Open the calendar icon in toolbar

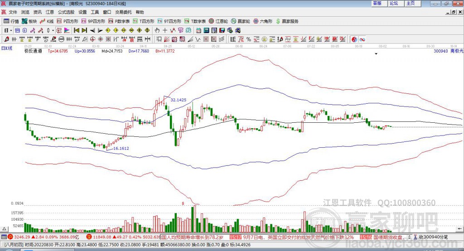coord(198,30)
